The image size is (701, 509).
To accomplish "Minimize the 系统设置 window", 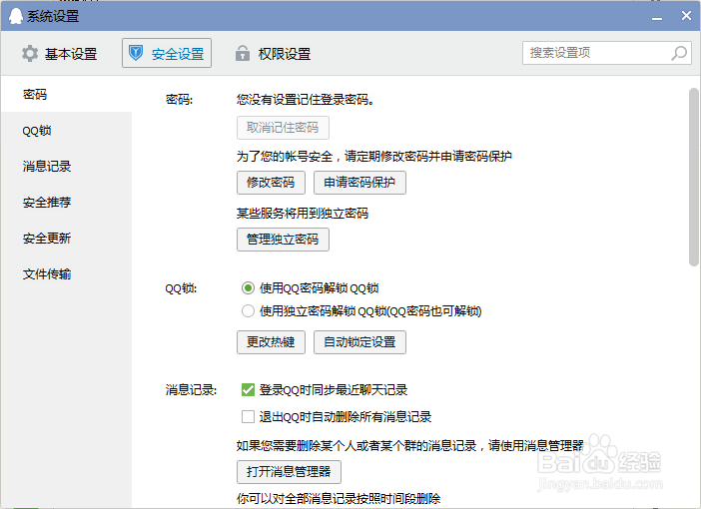I will click(657, 17).
